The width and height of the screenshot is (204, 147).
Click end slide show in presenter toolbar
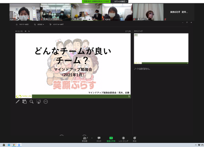click(x=57, y=24)
